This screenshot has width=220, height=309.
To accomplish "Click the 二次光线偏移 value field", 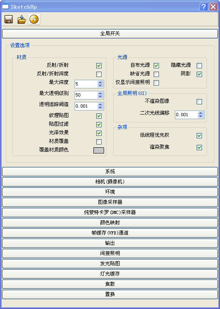I will point(186,115).
